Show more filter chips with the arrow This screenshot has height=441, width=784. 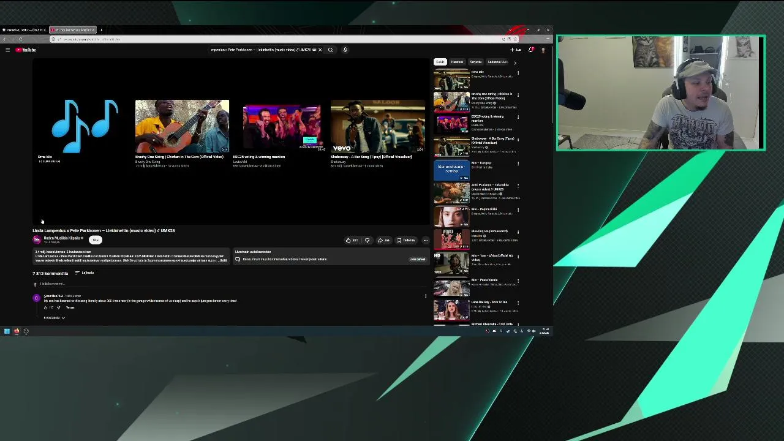[x=514, y=62]
